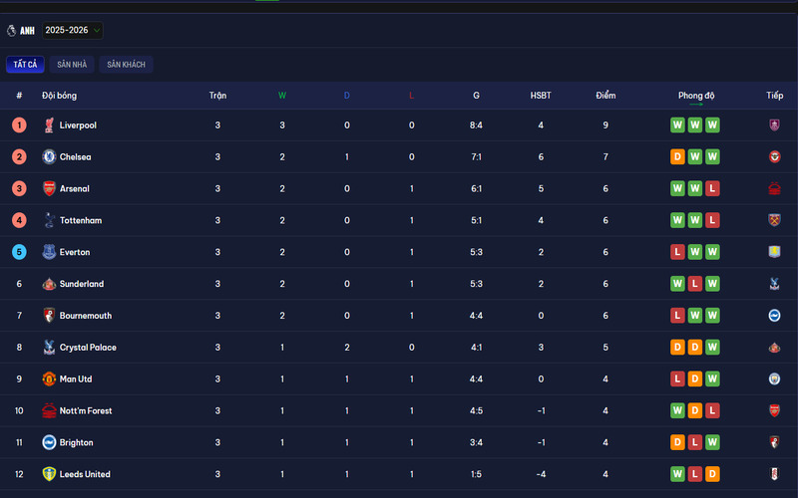This screenshot has height=498, width=798.
Task: Click Liverpool's 9 points value
Action: 605,125
